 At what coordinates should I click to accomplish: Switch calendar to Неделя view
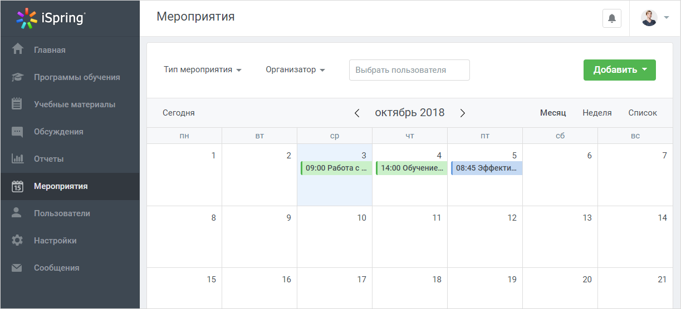(597, 113)
